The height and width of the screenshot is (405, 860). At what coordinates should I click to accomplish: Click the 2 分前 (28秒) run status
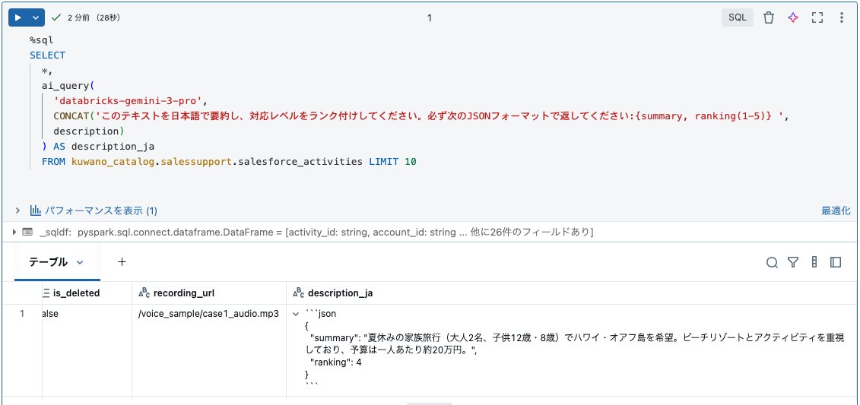94,17
